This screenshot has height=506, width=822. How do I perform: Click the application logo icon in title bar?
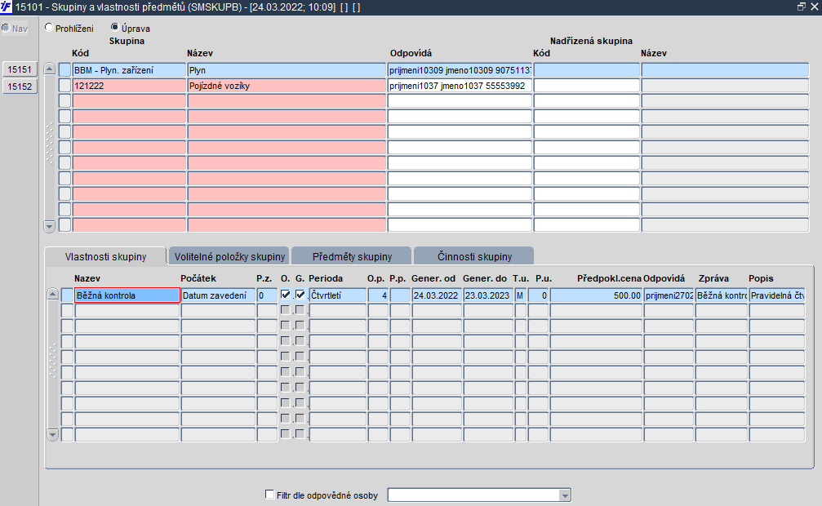coord(7,7)
